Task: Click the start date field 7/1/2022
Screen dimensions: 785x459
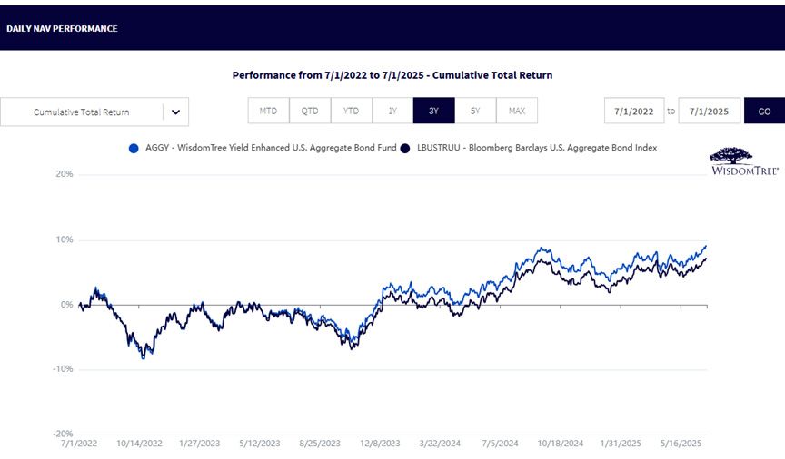Action: click(x=634, y=111)
